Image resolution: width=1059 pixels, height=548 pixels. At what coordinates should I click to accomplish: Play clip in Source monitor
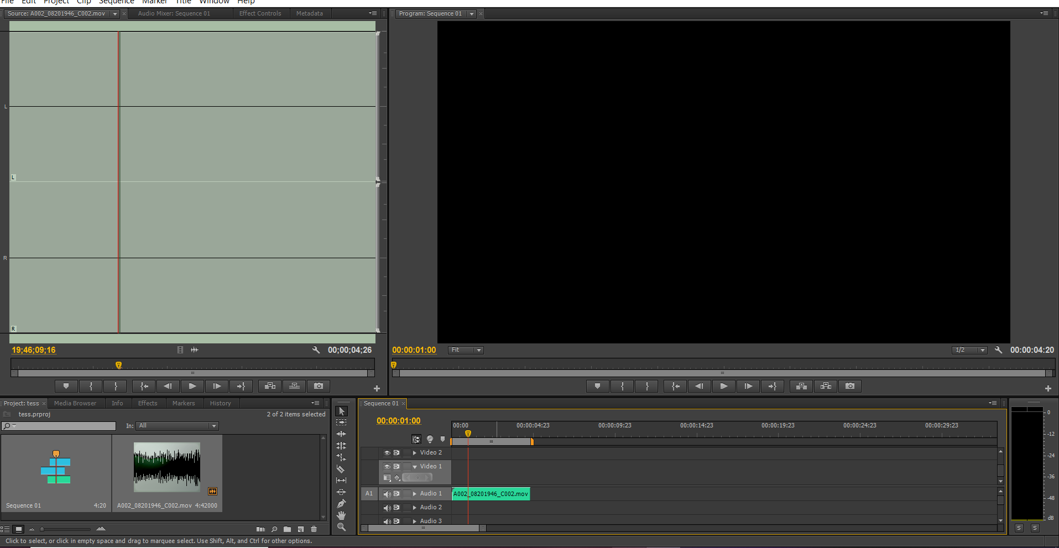point(192,386)
